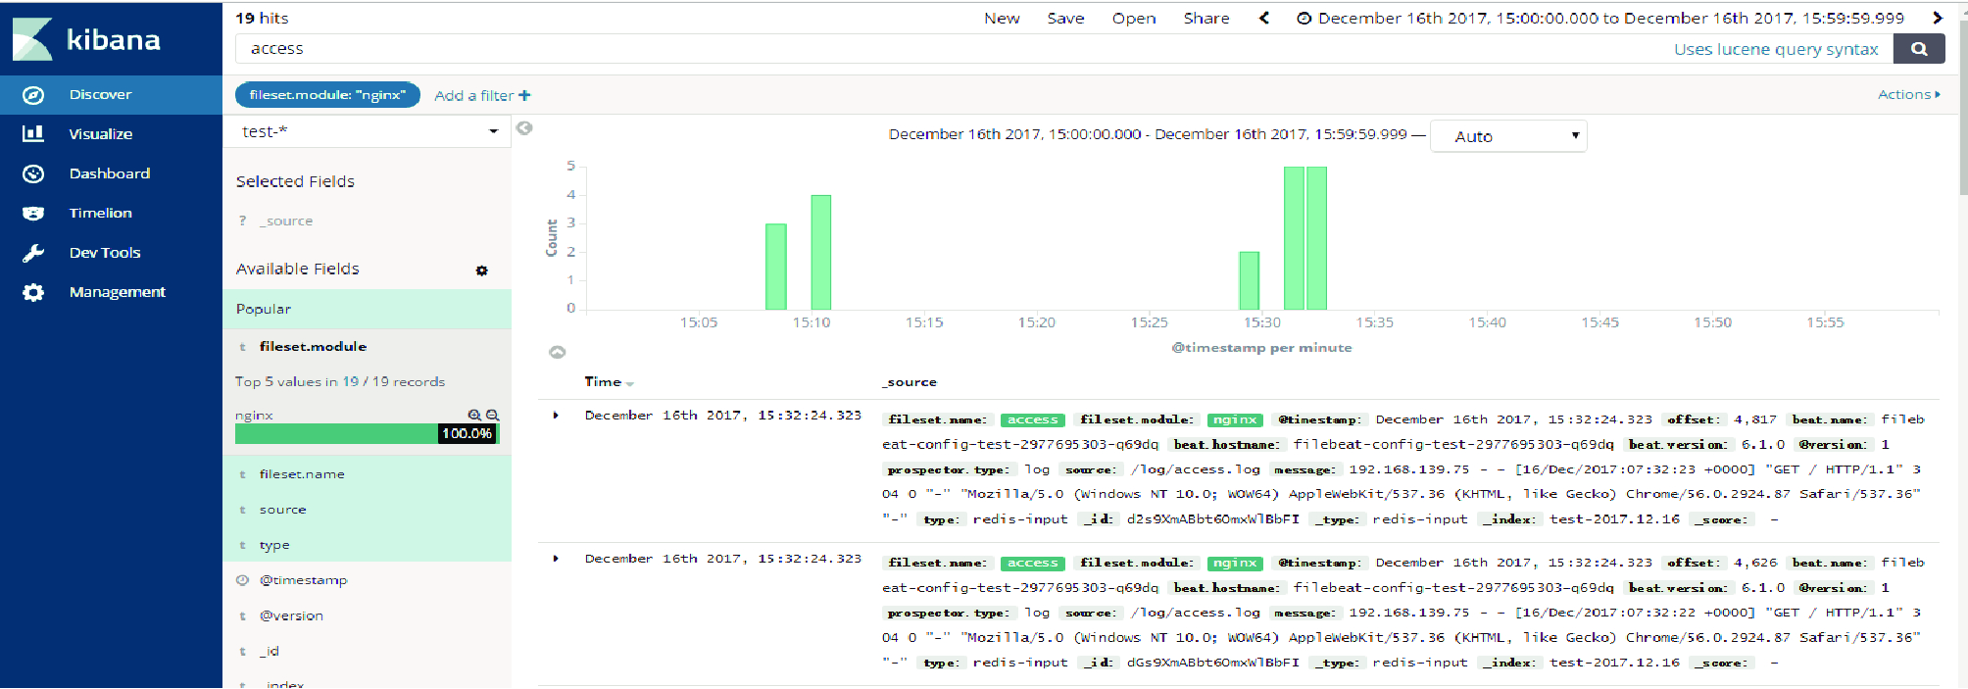
Task: Click the fileset.module nginx filter pill
Action: [x=327, y=95]
